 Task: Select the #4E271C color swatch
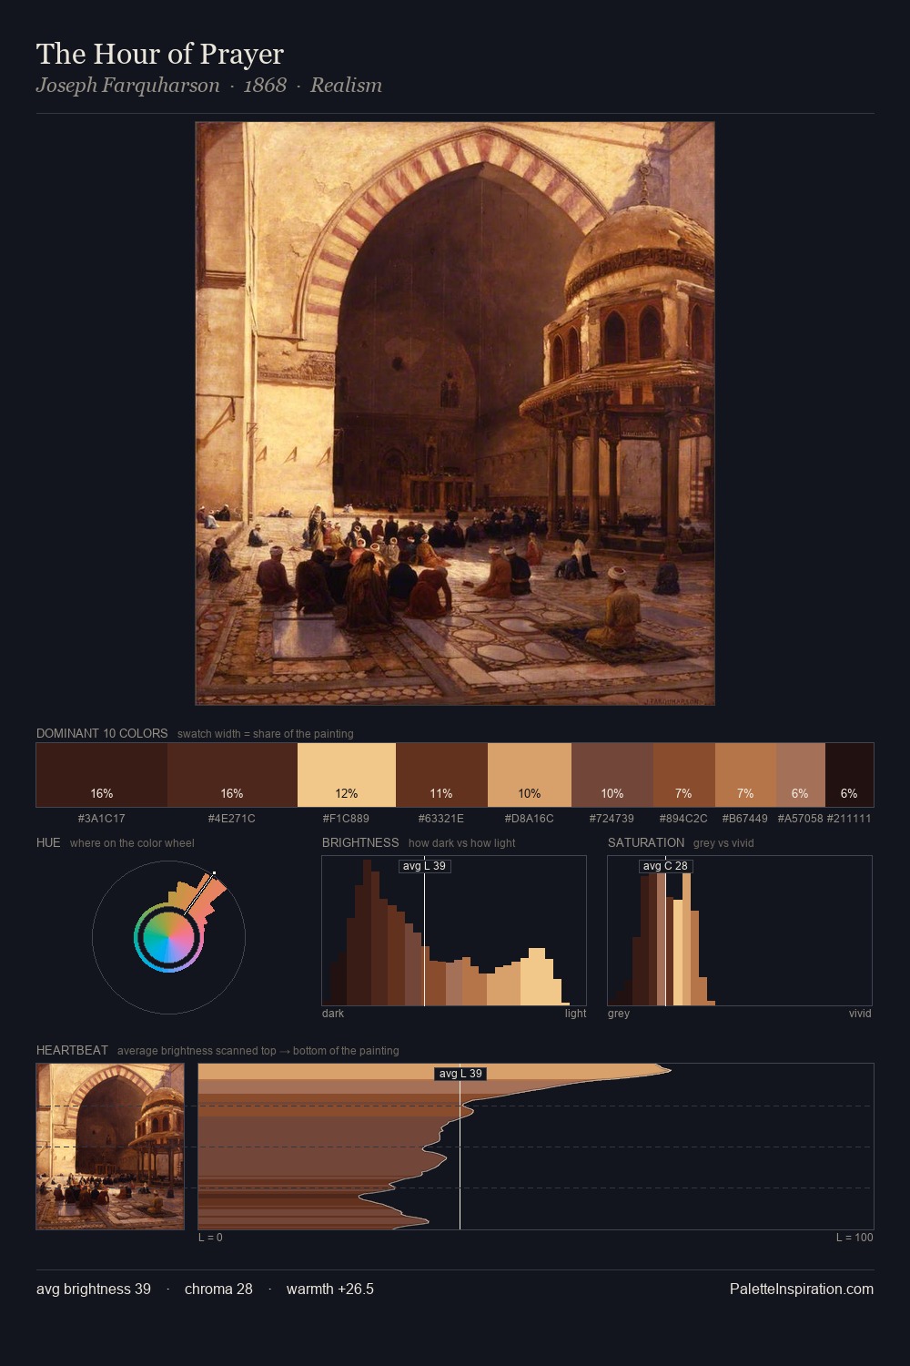tap(232, 775)
